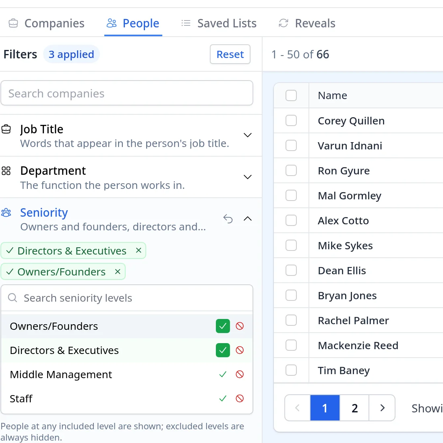
Task: Exclude Directors & Executives seniority level
Action: pos(240,350)
